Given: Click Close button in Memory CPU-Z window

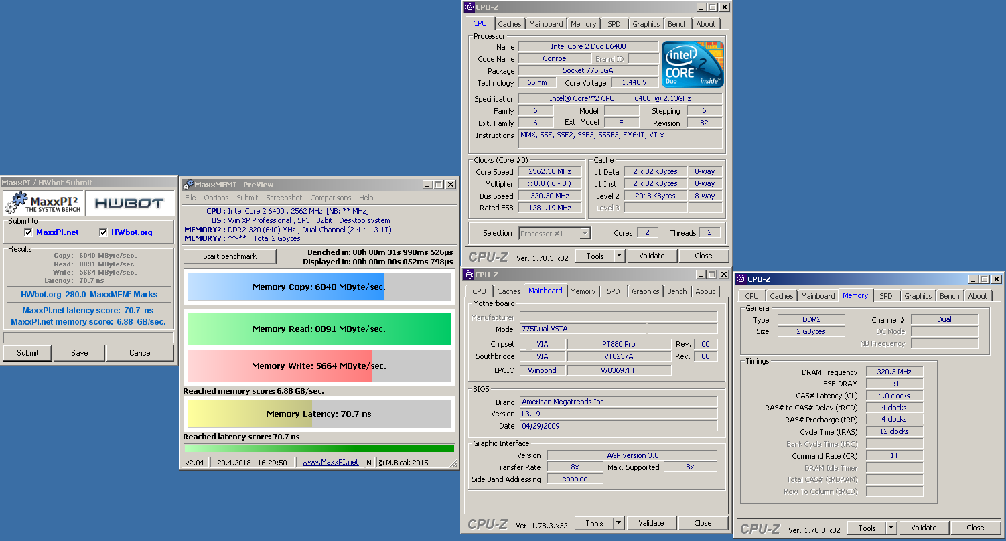Looking at the screenshot, I should click(975, 528).
